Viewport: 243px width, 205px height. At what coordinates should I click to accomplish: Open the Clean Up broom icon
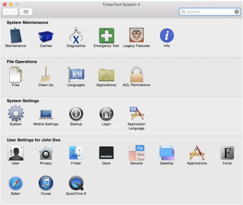pyautogui.click(x=46, y=75)
